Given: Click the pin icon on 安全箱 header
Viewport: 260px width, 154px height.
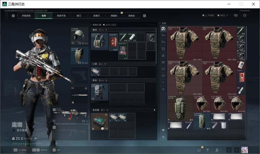Looking at the screenshot, I should pos(154,110).
